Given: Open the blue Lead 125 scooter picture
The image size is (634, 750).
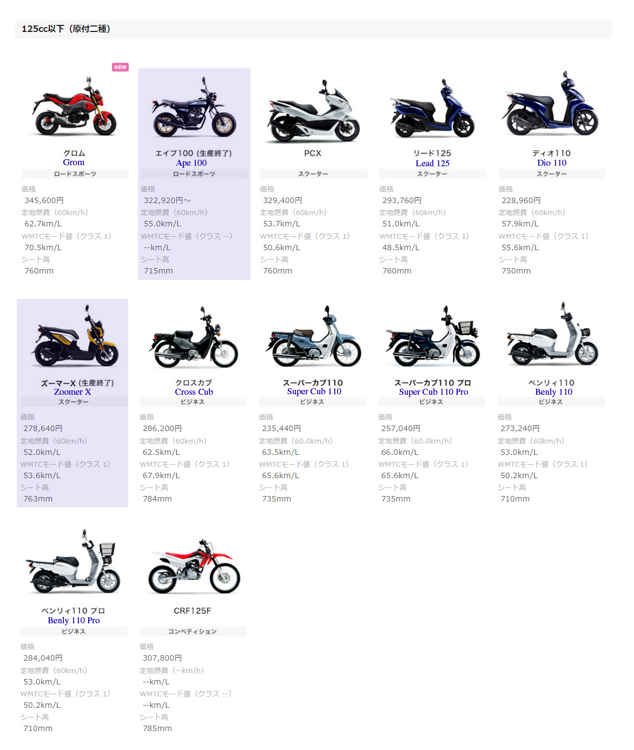Looking at the screenshot, I should (x=432, y=108).
